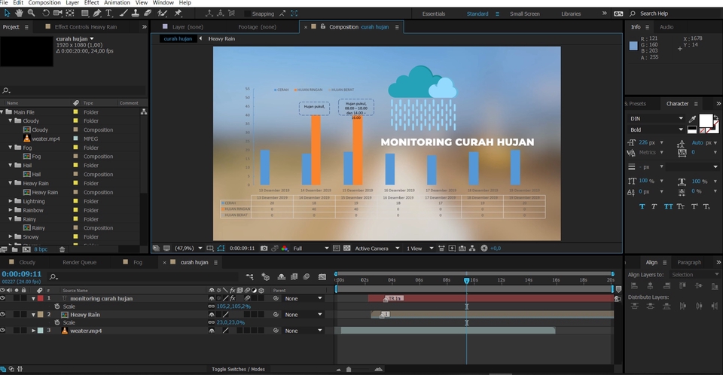Screen dimensions: 723x375
Task: Select the Eraser tool
Action: tap(148, 13)
